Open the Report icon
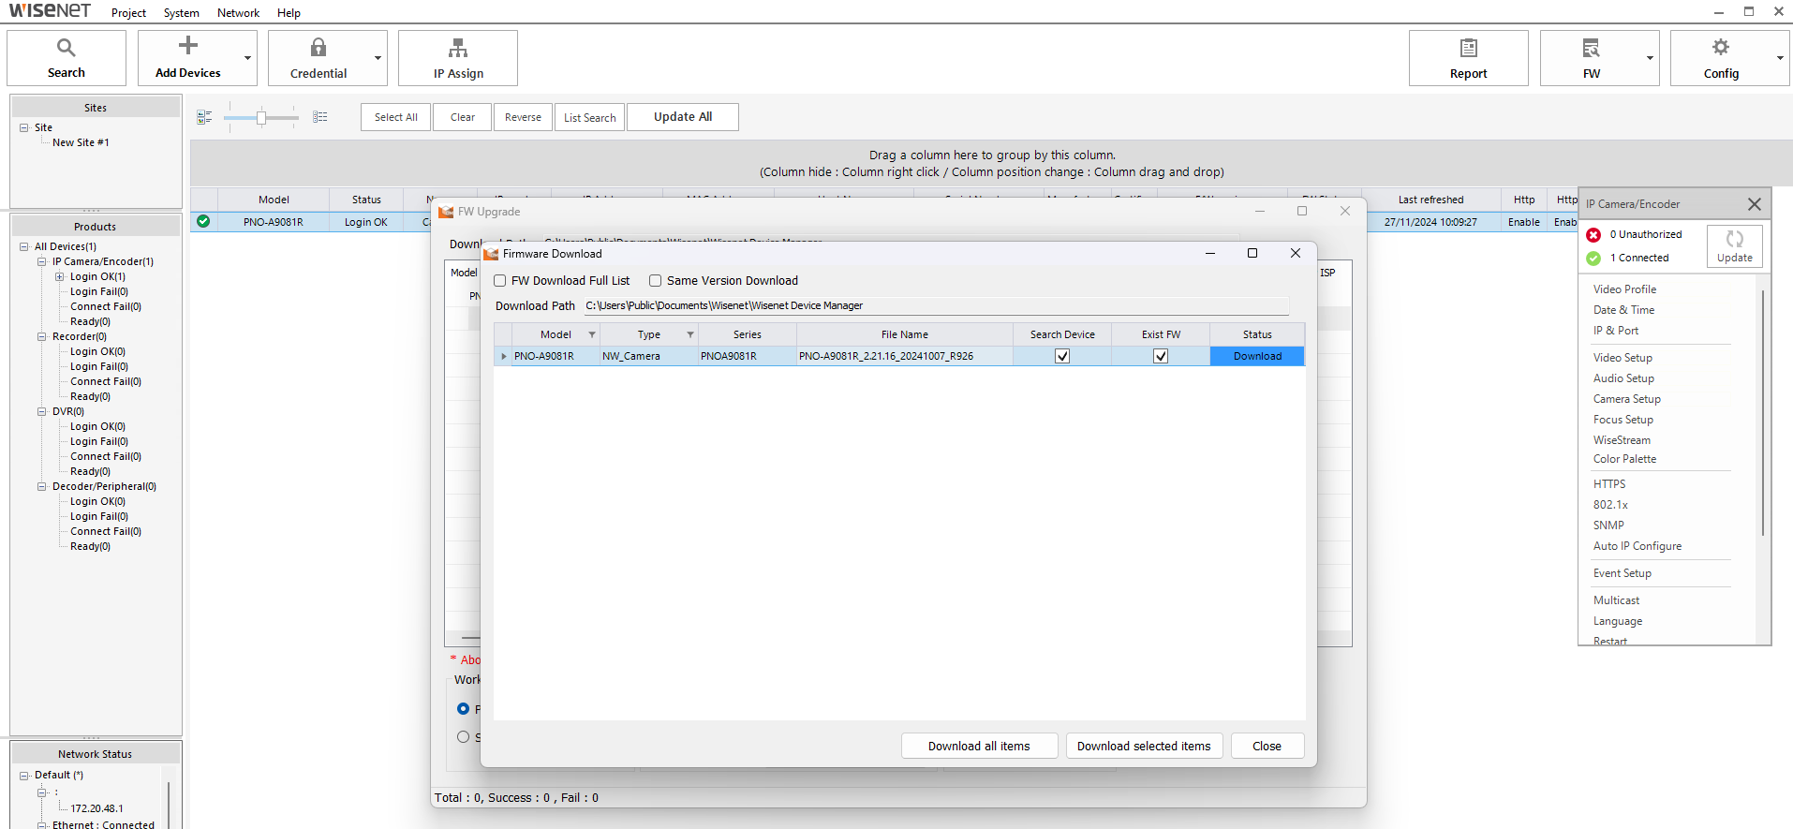 click(x=1468, y=48)
